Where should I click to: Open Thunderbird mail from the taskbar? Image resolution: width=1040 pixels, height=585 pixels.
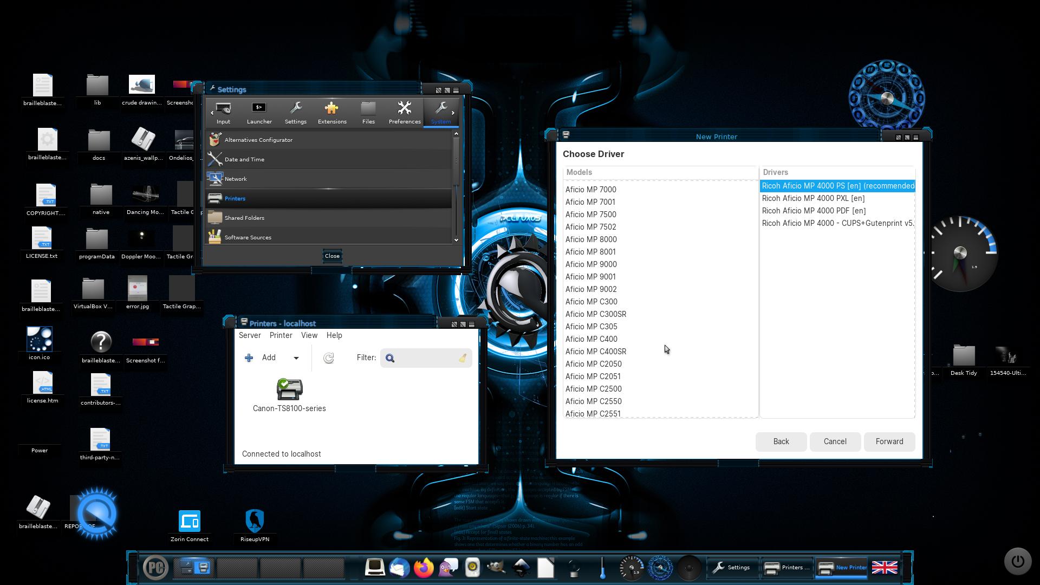pos(399,567)
